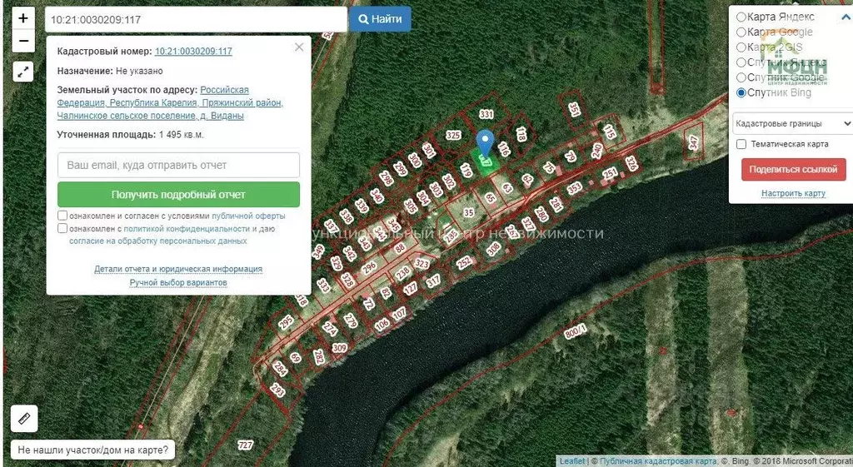The image size is (853, 467).
Task: Select Спутник Bing radio option
Action: click(x=741, y=93)
